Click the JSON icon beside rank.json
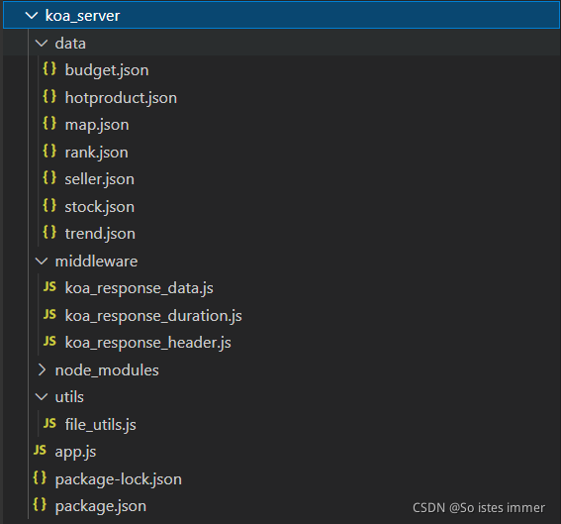The width and height of the screenshot is (561, 524). coord(49,152)
